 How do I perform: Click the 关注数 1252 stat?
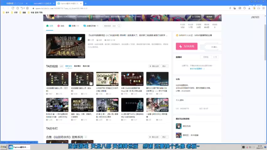183,26
